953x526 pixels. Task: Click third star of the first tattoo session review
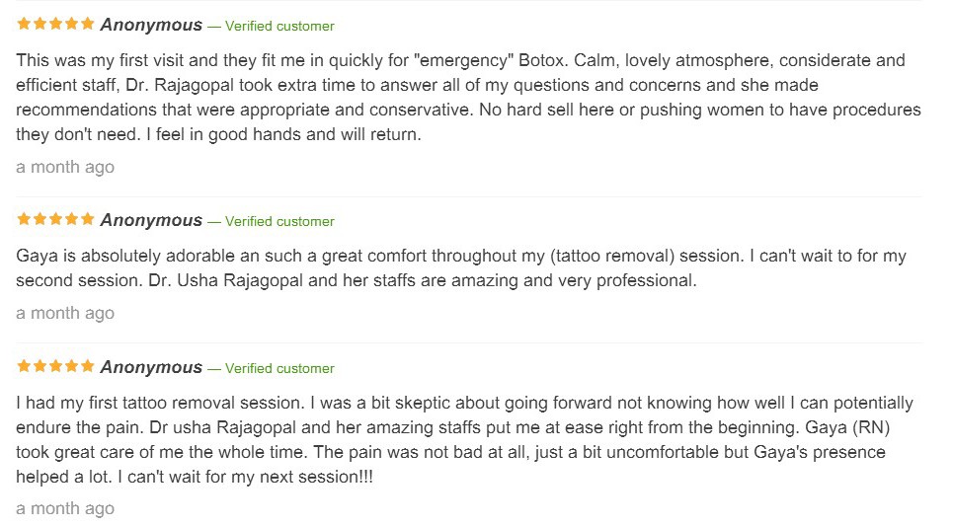pyautogui.click(x=55, y=366)
